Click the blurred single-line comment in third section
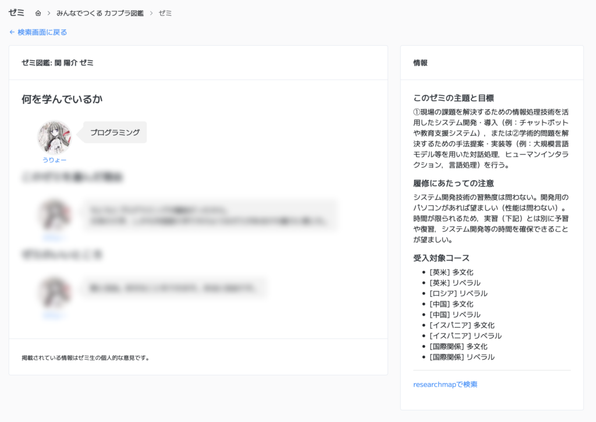The width and height of the screenshot is (596, 422). click(x=175, y=288)
